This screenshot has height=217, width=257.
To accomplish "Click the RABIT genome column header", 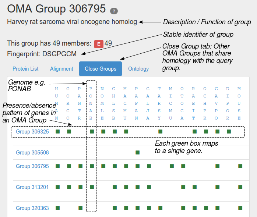I will [x=193, y=103].
